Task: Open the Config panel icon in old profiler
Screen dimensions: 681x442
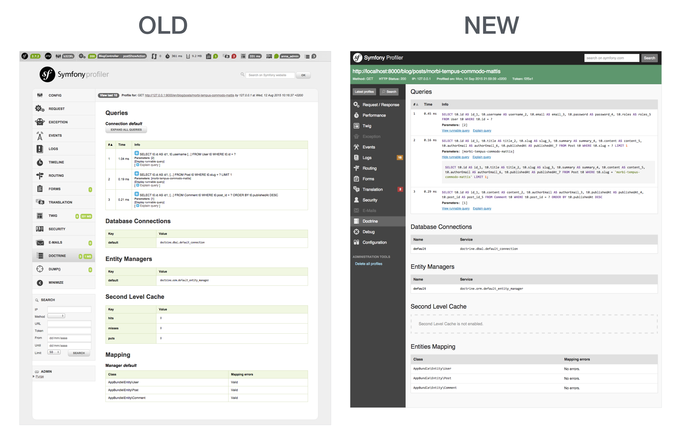Action: pyautogui.click(x=40, y=95)
